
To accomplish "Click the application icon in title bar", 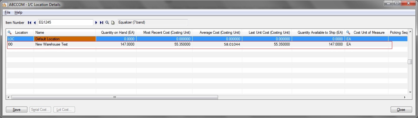I will 5,5.
